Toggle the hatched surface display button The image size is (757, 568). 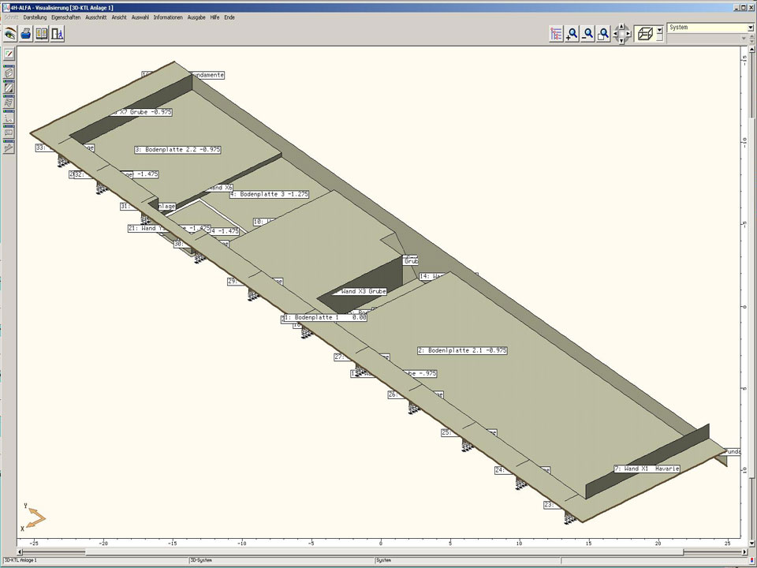[9, 88]
